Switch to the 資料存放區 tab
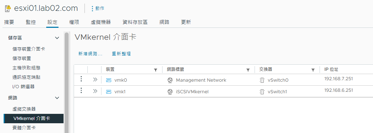The width and height of the screenshot is (373, 133). [135, 22]
